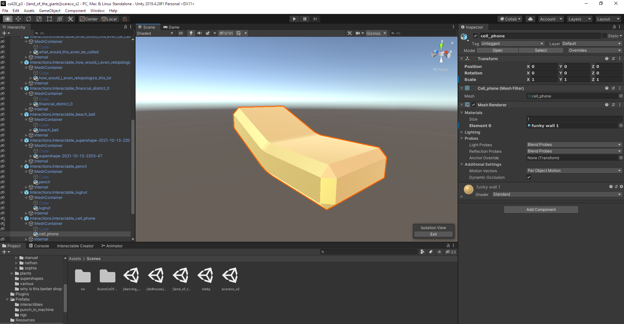Switch to the Console tab

[x=39, y=246]
